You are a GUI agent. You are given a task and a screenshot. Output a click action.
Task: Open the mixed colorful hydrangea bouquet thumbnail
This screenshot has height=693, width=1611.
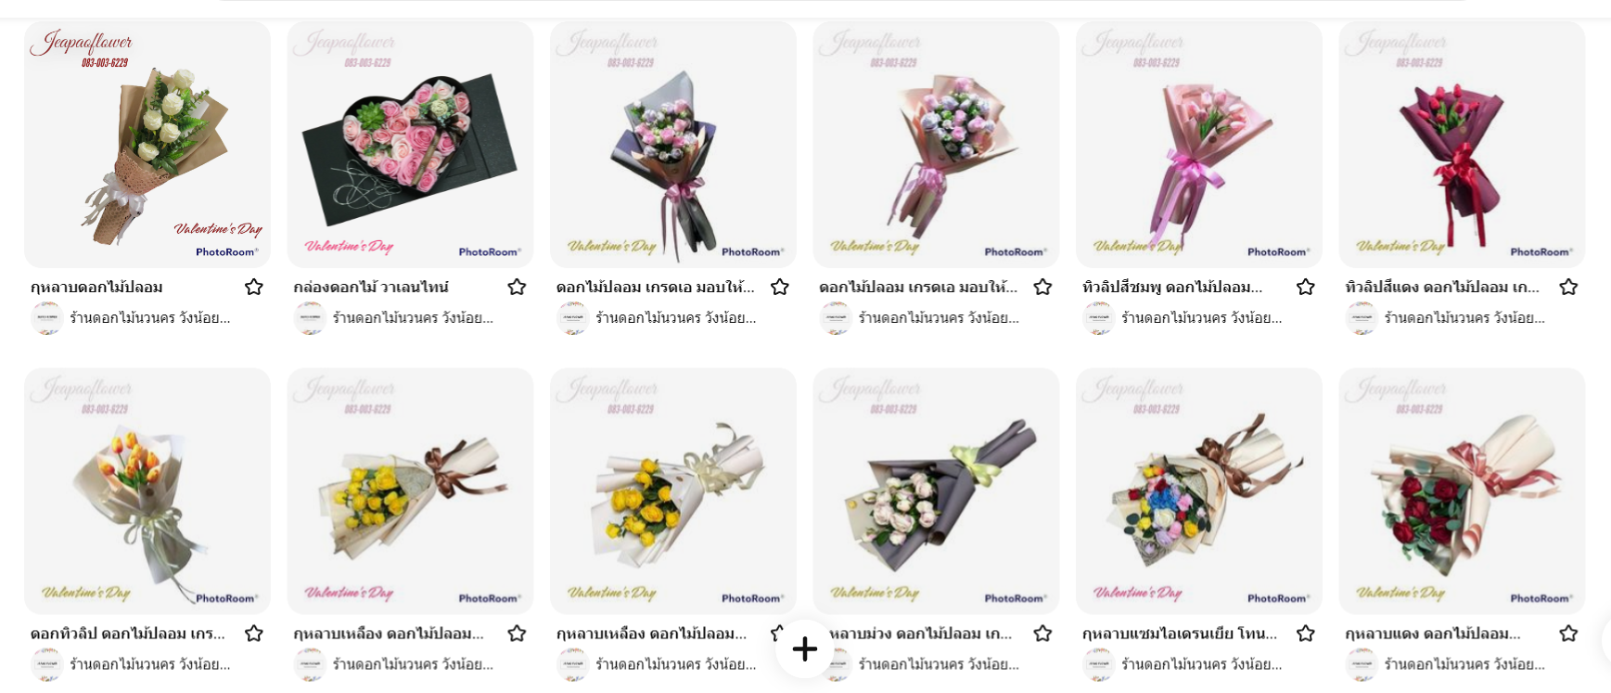(x=1199, y=491)
